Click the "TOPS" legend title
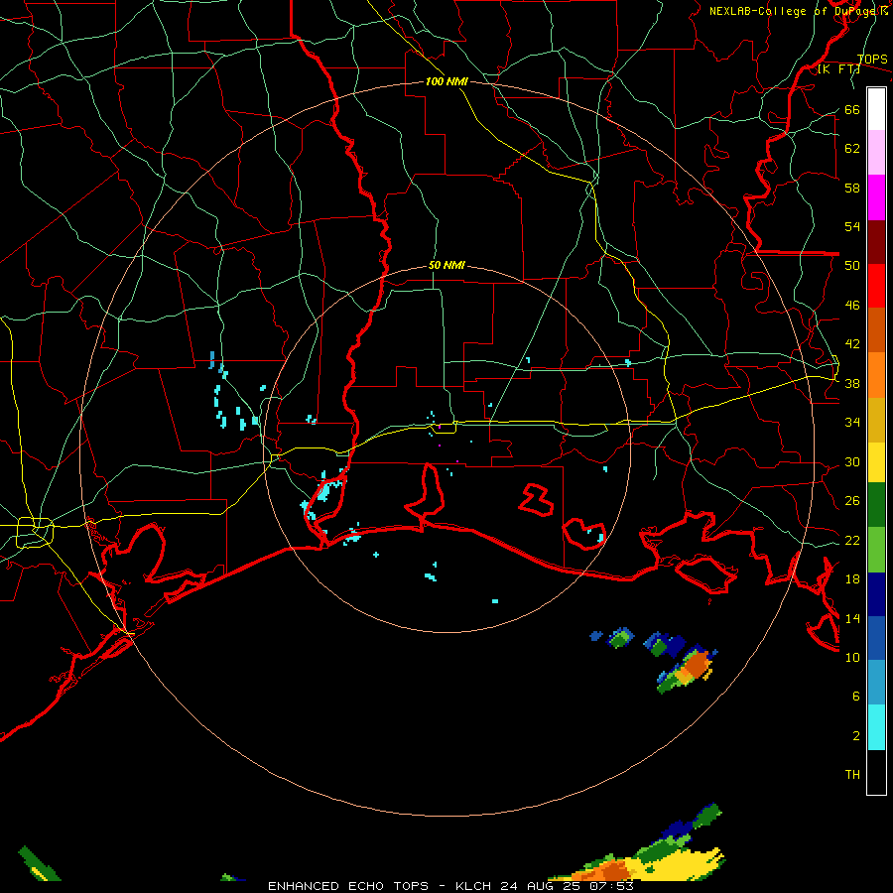 pos(872,60)
